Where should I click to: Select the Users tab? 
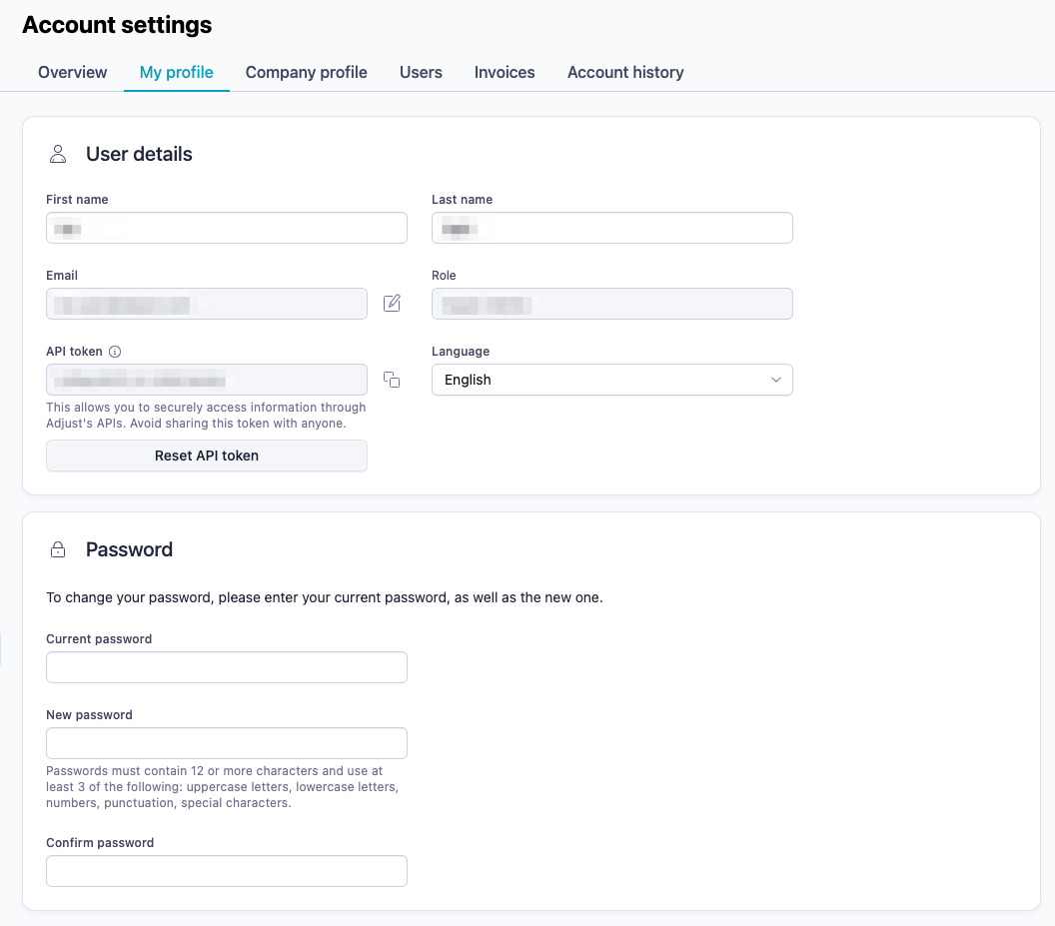coord(420,72)
